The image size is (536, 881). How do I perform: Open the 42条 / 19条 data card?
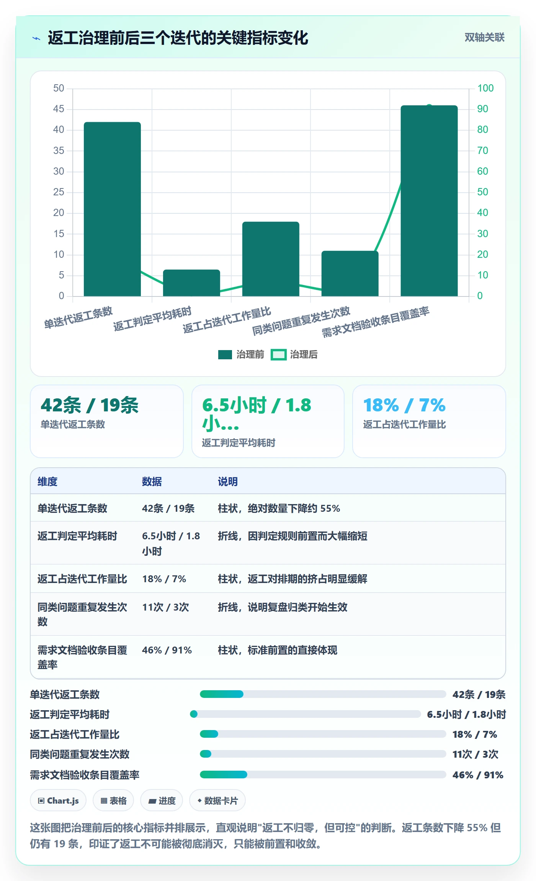(x=107, y=421)
